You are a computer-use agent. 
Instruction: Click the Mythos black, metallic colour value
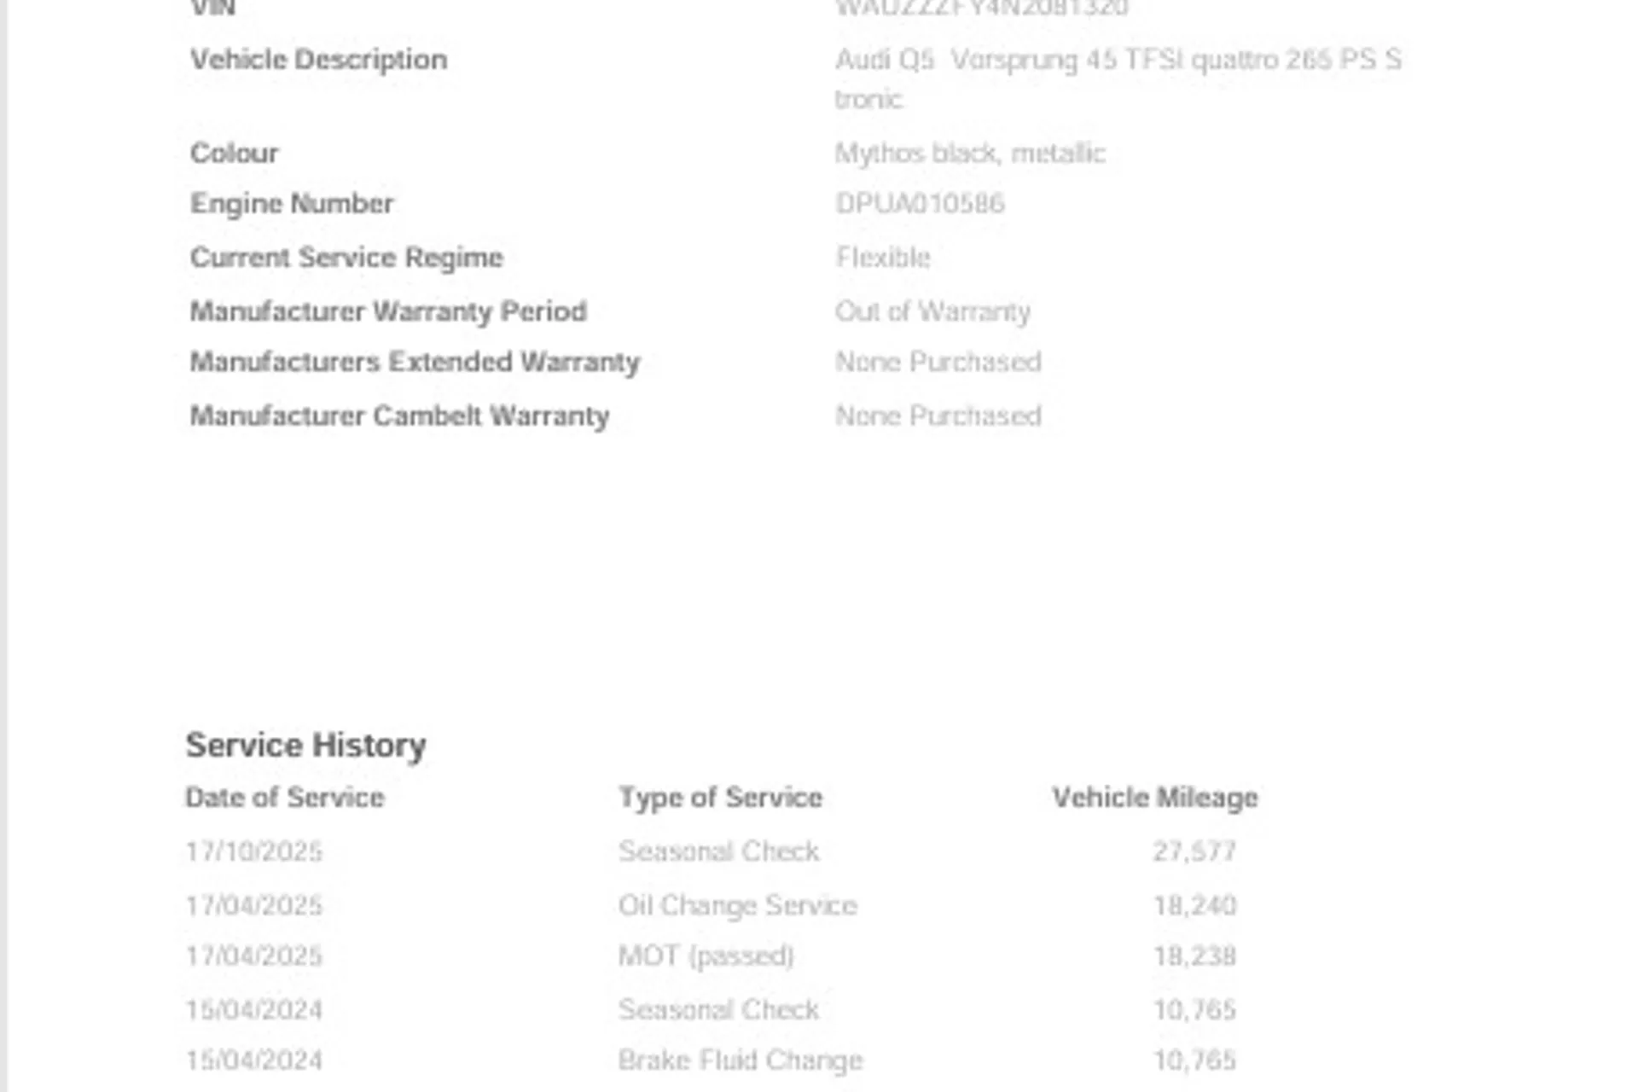(970, 154)
